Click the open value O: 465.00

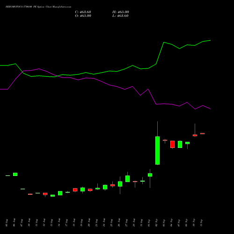pos(83,16)
